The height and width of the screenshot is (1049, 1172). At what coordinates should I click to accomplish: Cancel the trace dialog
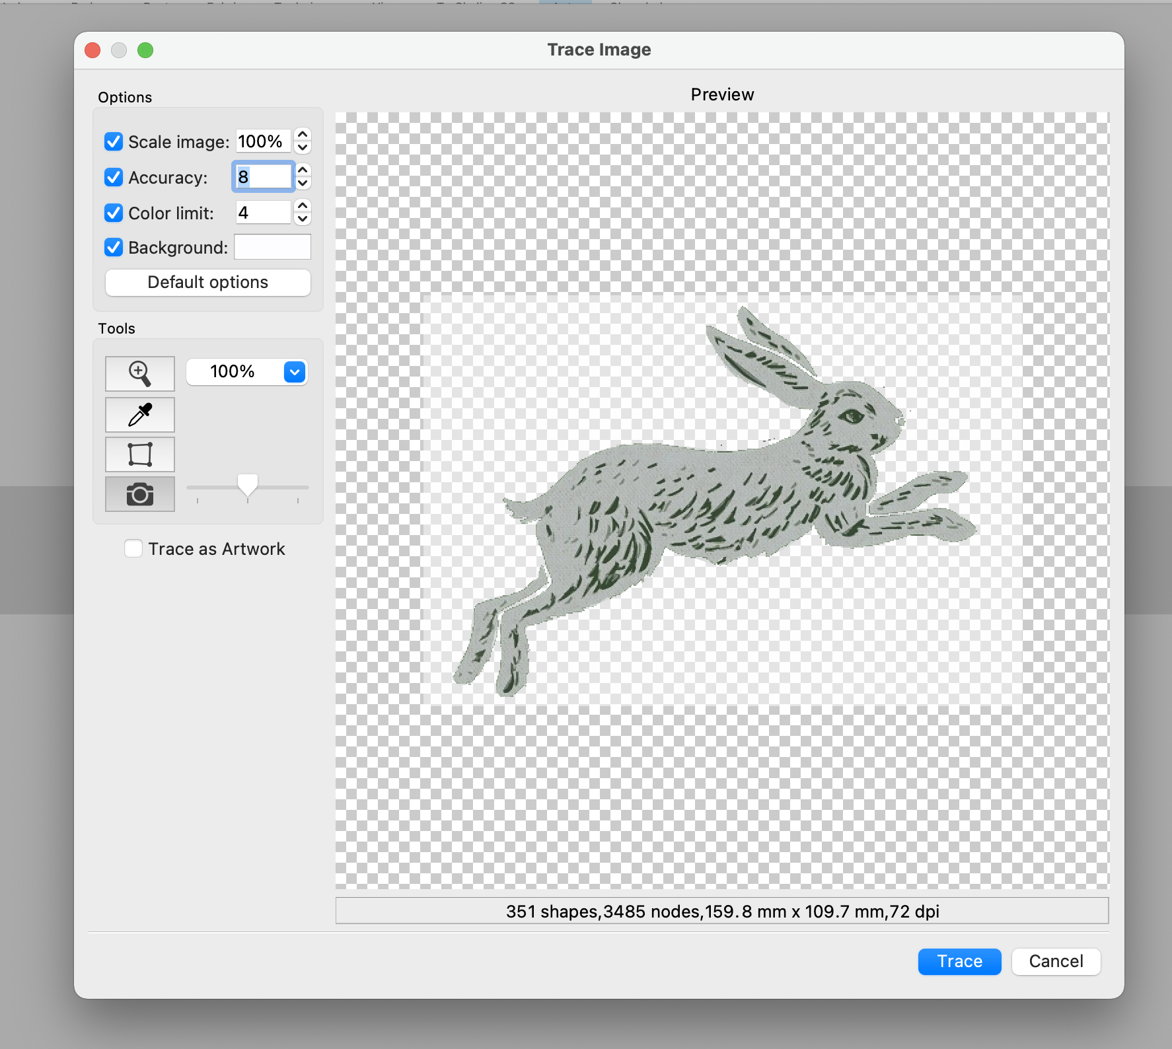pyautogui.click(x=1055, y=962)
